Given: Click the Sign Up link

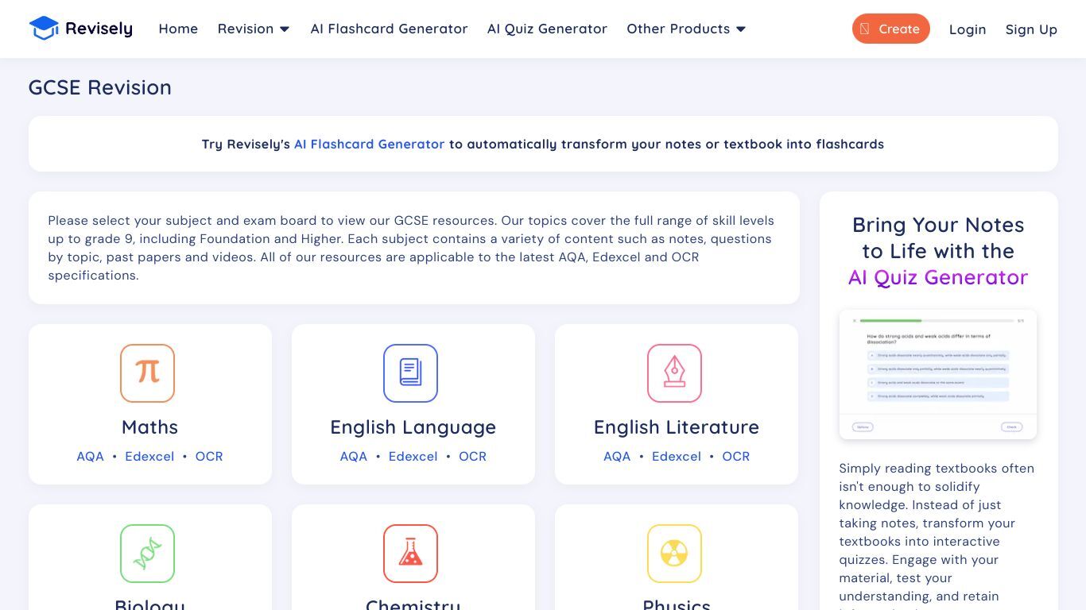Looking at the screenshot, I should coord(1031,29).
